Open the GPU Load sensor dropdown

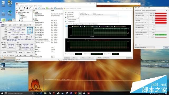pyautogui.click(x=147, y=20)
